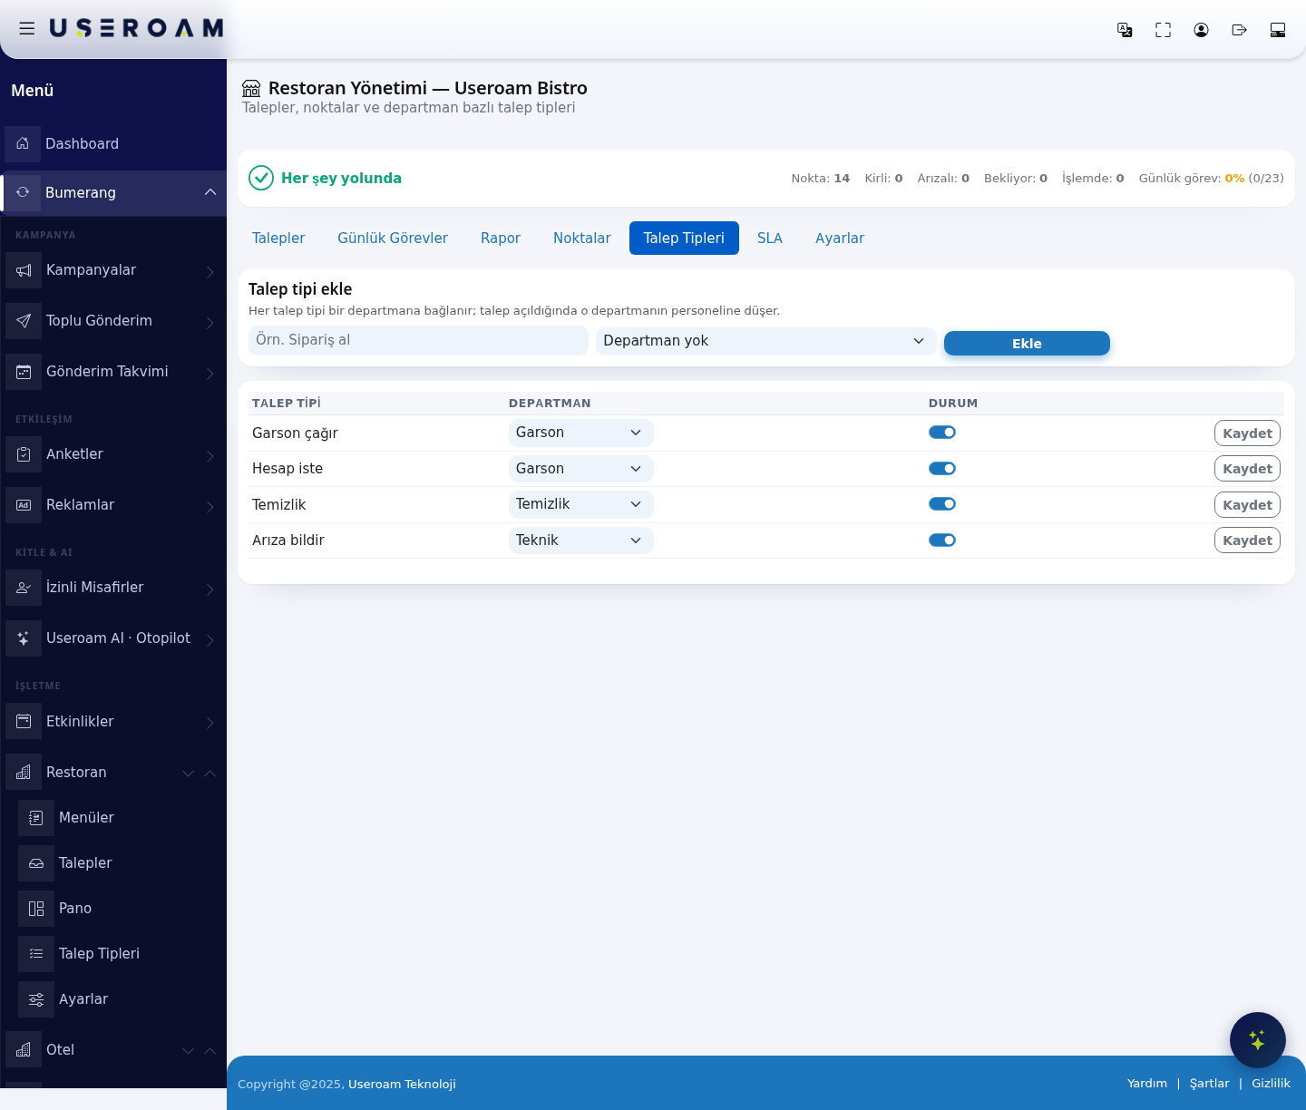Toggle status switch for Hesap iste
The width and height of the screenshot is (1306, 1110).
(942, 469)
